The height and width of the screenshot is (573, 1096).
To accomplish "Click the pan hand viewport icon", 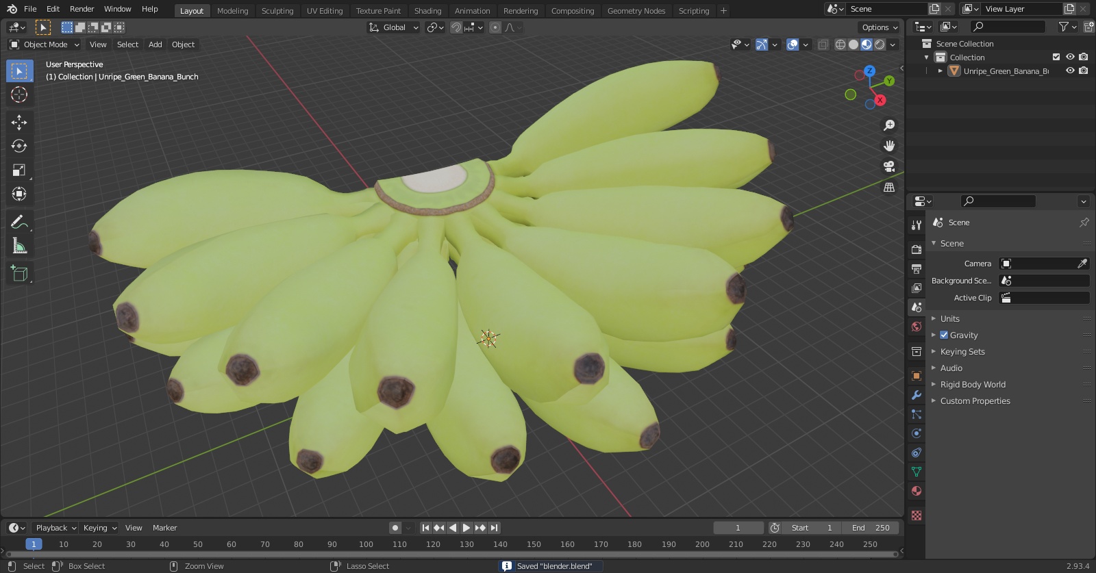I will 889,146.
